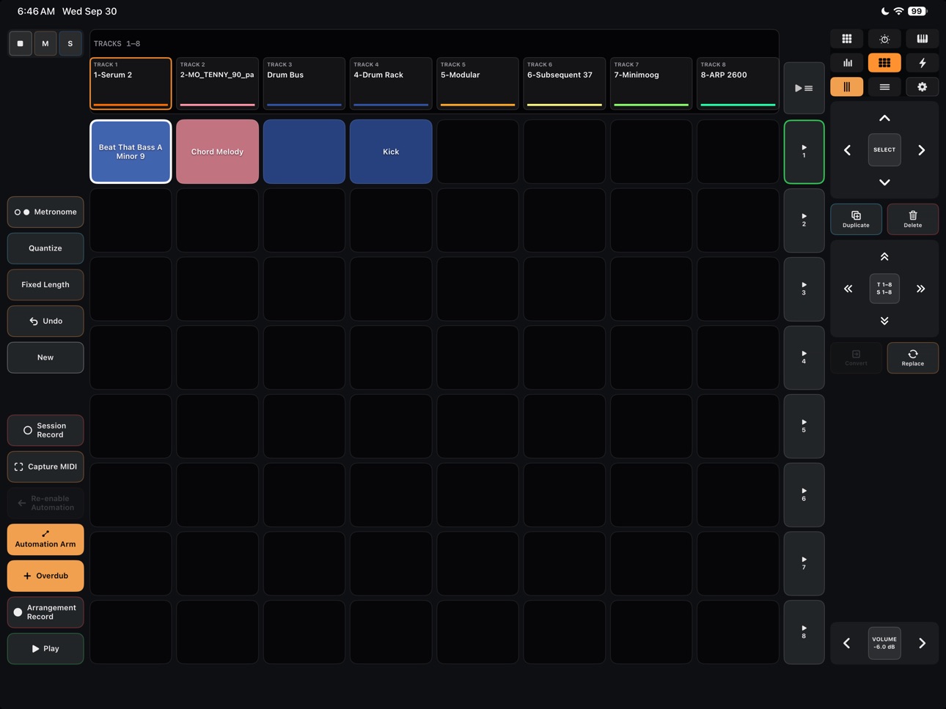Toggle Fixed Length
Image resolution: width=946 pixels, height=709 pixels.
(x=45, y=285)
